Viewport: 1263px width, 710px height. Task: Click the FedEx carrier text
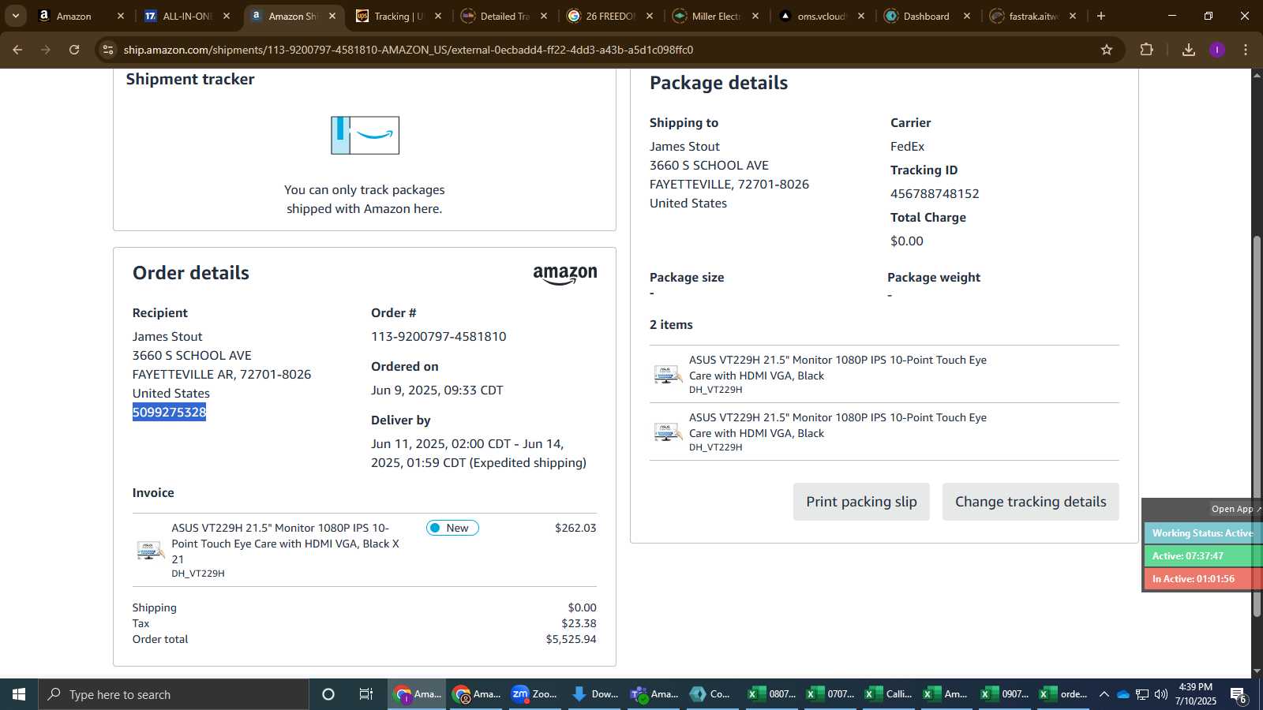[x=907, y=146]
